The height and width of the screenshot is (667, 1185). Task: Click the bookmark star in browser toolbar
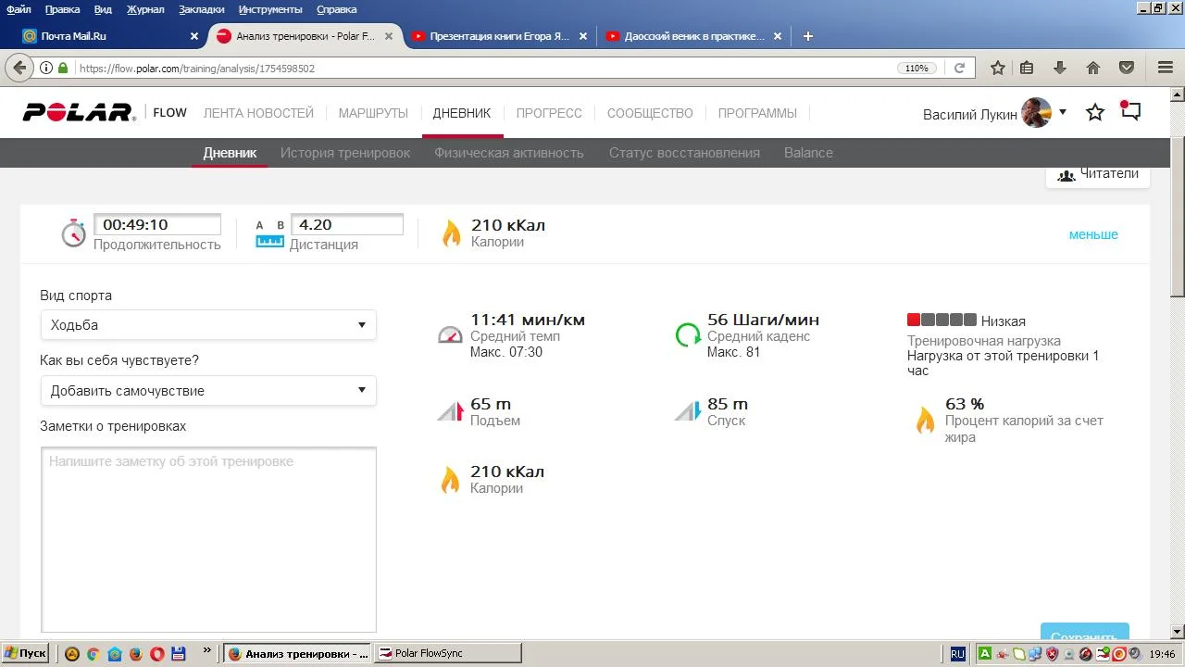click(x=997, y=68)
